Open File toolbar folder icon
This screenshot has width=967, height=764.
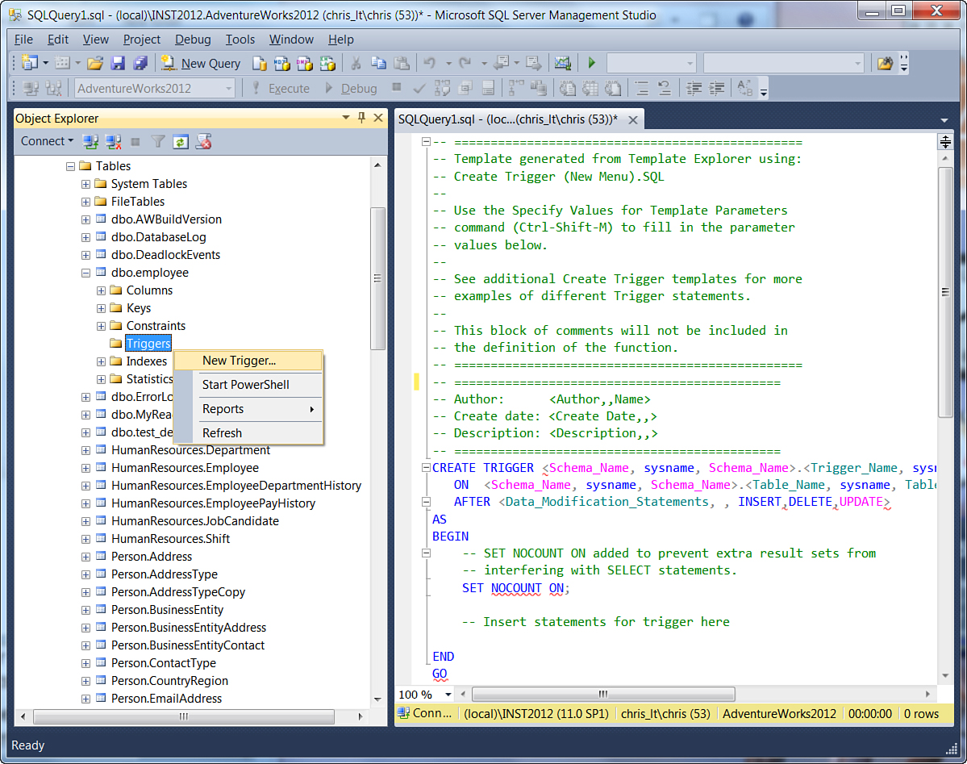(95, 63)
